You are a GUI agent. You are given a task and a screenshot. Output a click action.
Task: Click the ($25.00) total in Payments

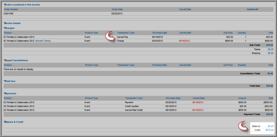pos(268,106)
